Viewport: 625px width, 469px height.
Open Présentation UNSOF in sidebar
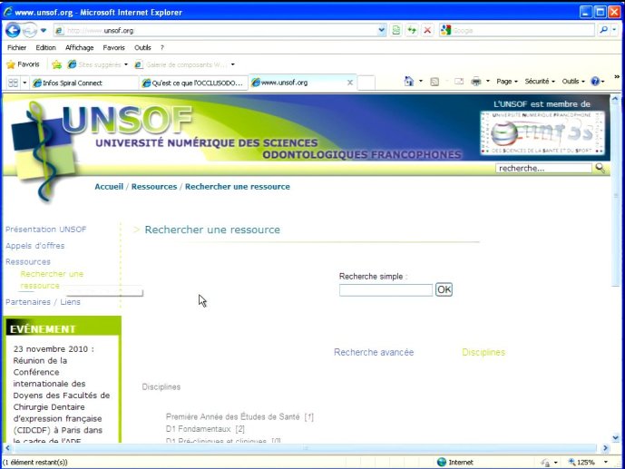tap(46, 230)
